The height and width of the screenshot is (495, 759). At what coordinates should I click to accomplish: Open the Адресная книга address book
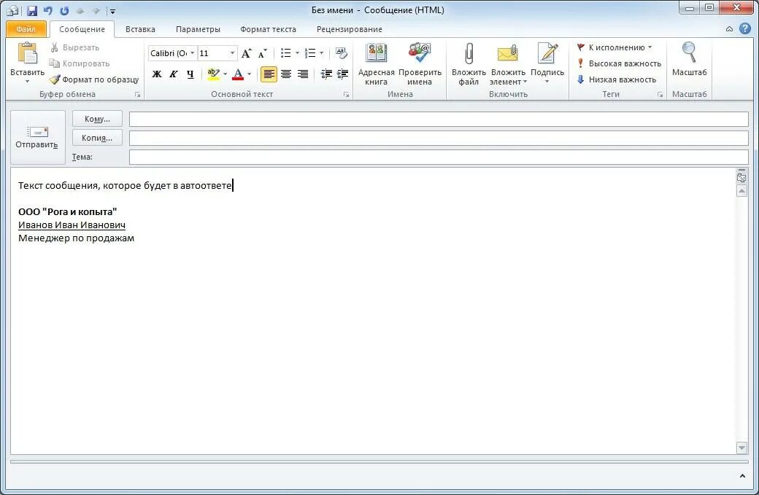pyautogui.click(x=376, y=64)
